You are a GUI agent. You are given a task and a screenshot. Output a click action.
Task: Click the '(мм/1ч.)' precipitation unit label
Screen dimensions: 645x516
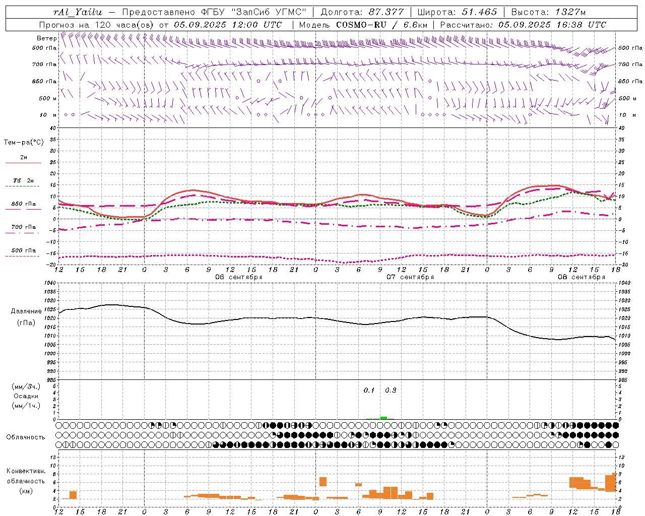26,406
